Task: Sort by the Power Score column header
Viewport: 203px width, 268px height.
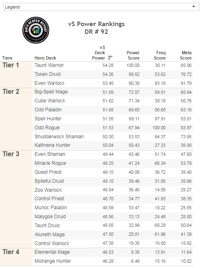Action: [x=133, y=55]
